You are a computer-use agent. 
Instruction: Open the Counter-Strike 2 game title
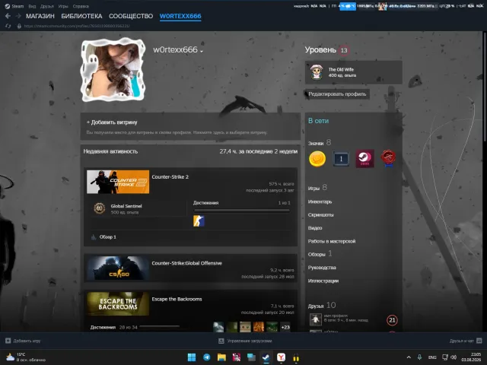[170, 177]
